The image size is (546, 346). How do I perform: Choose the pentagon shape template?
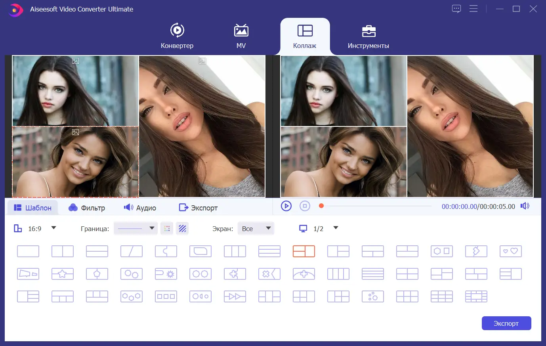(x=97, y=274)
